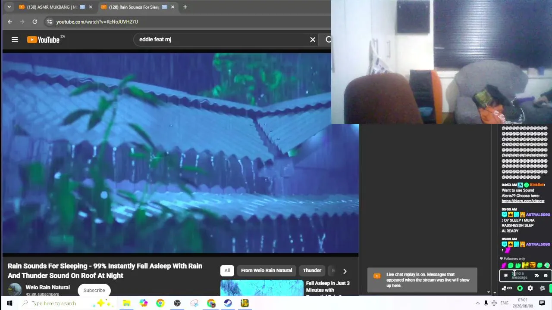Expand the hidden system tray icons chevron
Image resolution: width=552 pixels, height=310 pixels.
(477, 303)
